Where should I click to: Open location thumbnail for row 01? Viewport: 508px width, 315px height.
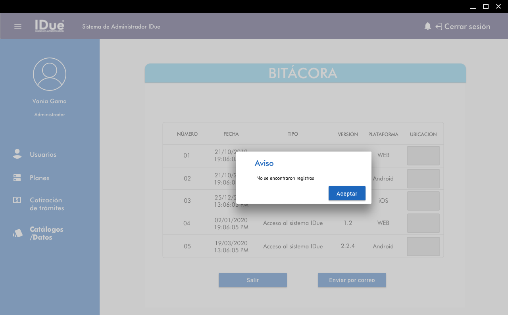(423, 156)
